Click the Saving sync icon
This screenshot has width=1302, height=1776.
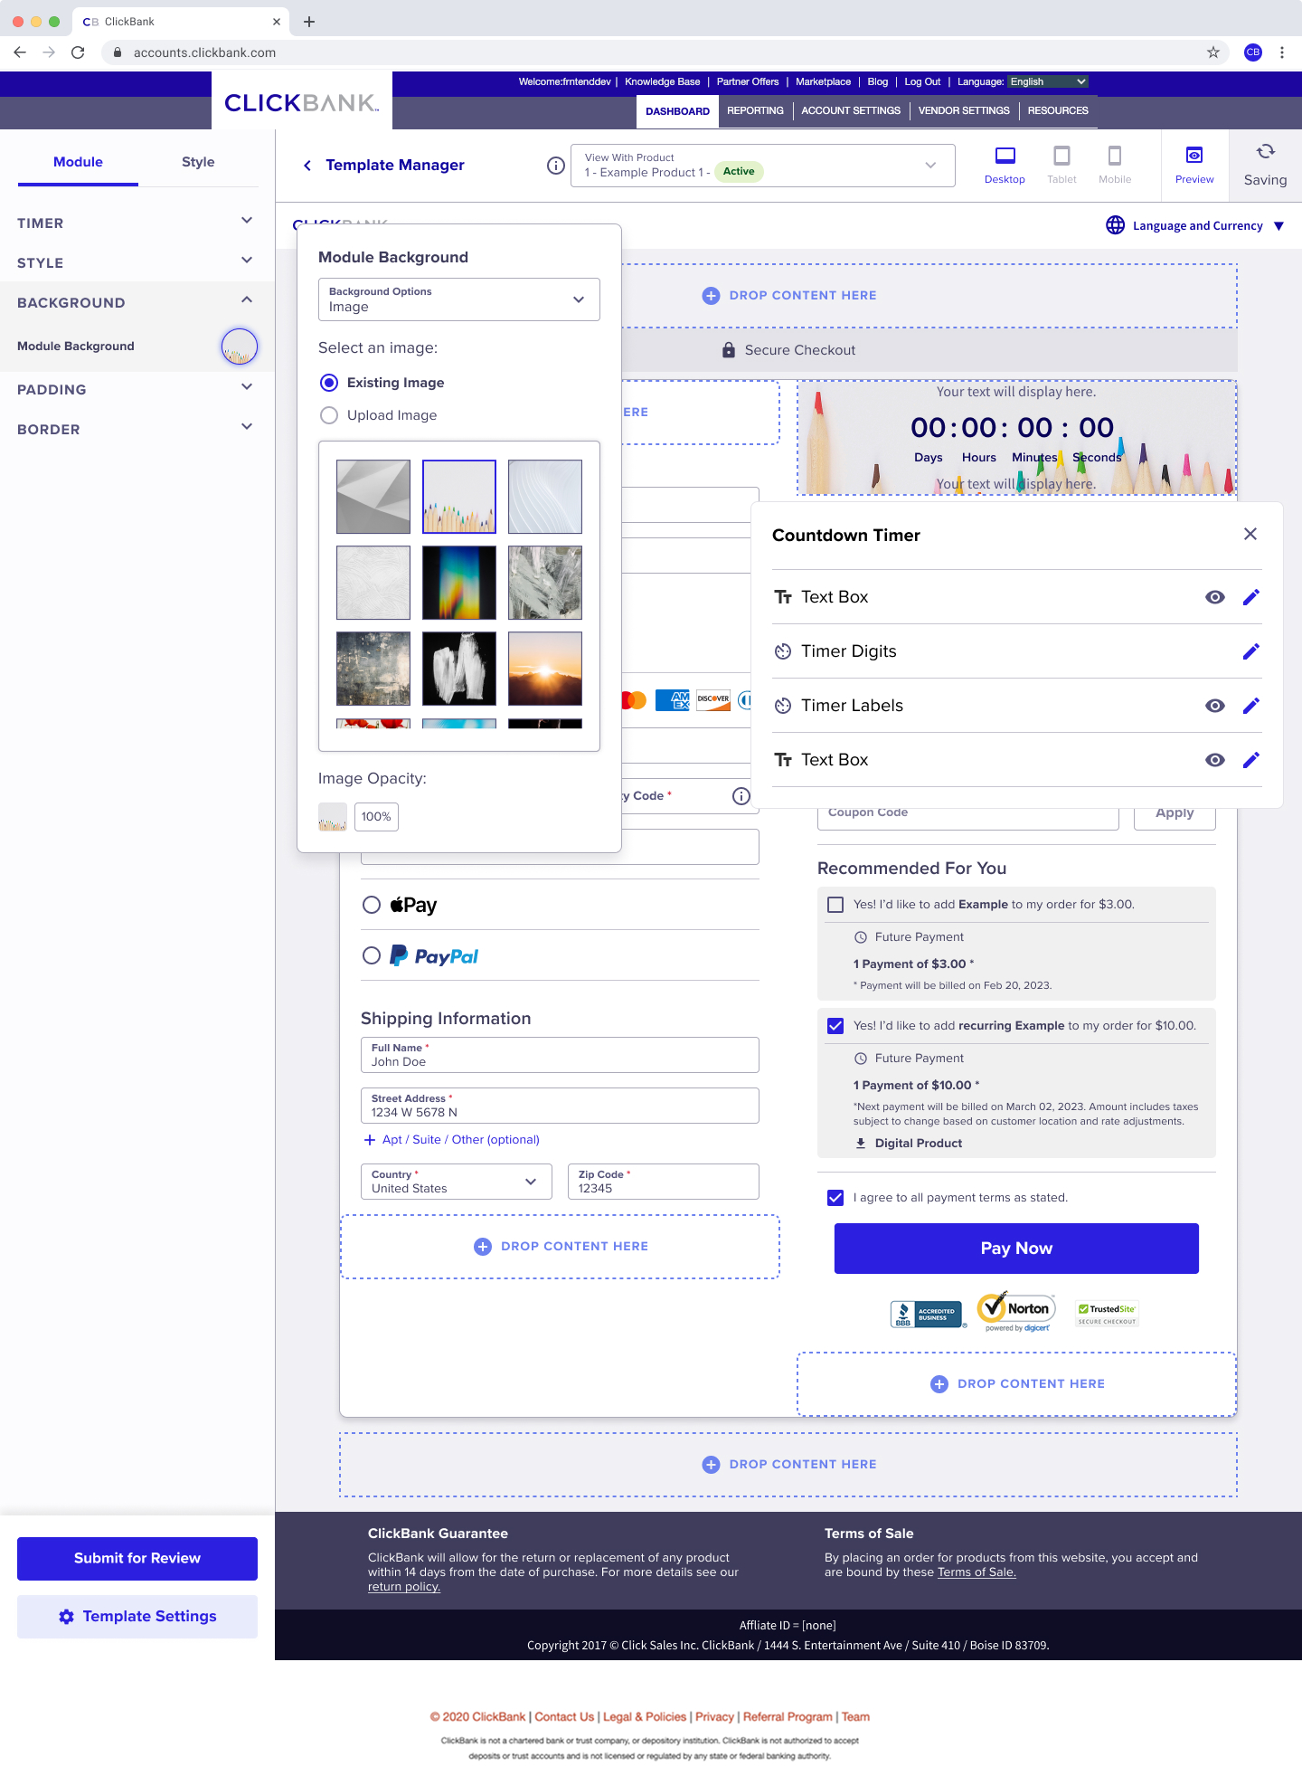point(1266,152)
